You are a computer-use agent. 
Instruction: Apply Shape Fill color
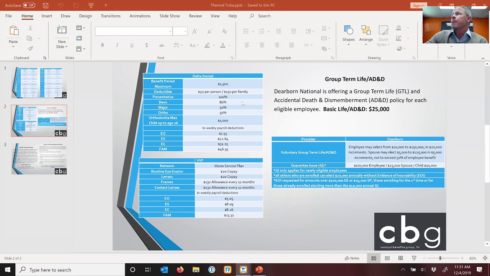tap(399, 28)
